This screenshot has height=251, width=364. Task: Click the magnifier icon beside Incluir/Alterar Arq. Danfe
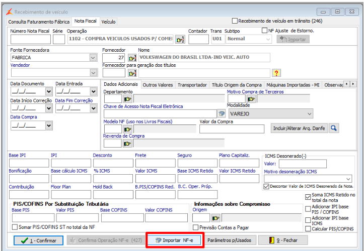point(333,128)
